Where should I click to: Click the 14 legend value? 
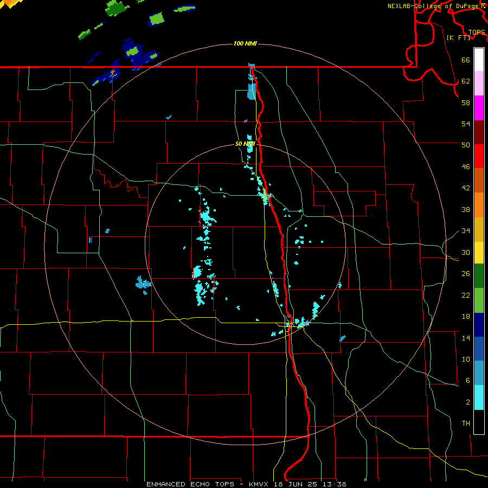click(x=466, y=338)
